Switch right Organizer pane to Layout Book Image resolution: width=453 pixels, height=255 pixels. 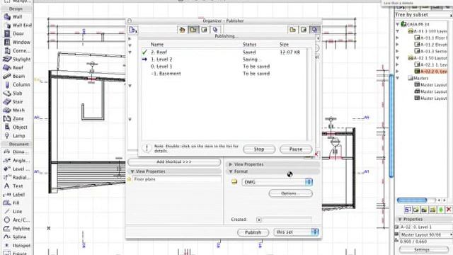click(304, 30)
